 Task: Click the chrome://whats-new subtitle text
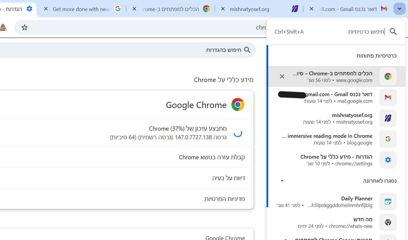[351, 226]
